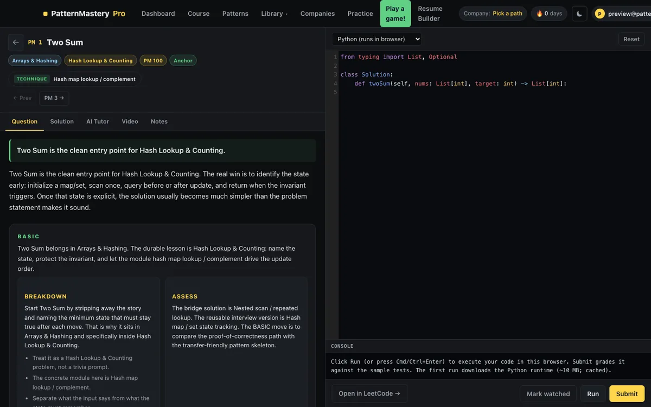
Task: Click the Anchor tag
Action: (183, 61)
